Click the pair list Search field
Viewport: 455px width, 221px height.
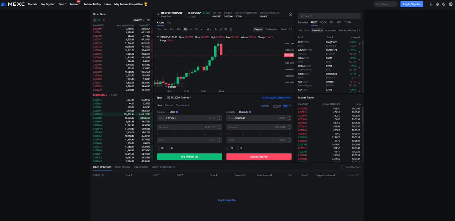(x=329, y=16)
